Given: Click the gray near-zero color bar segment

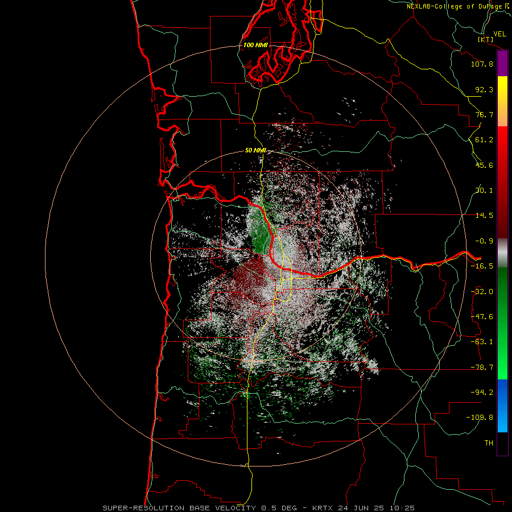Looking at the screenshot, I should tap(502, 253).
